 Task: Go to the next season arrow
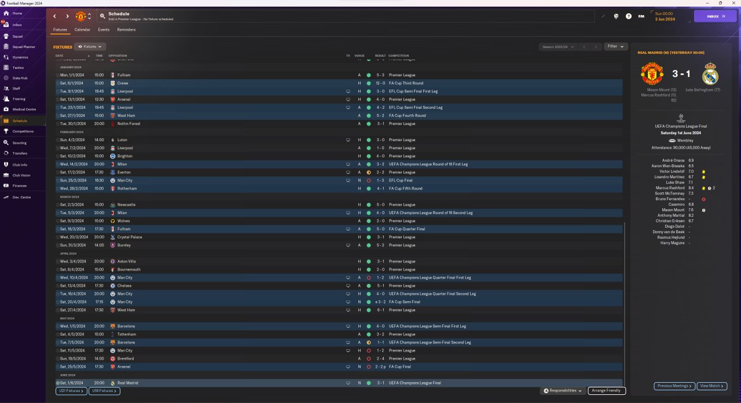click(596, 46)
